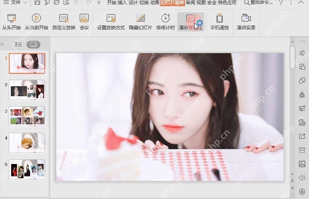Open 手机遥控 phone remote
The width and height of the screenshot is (309, 199).
220,22
